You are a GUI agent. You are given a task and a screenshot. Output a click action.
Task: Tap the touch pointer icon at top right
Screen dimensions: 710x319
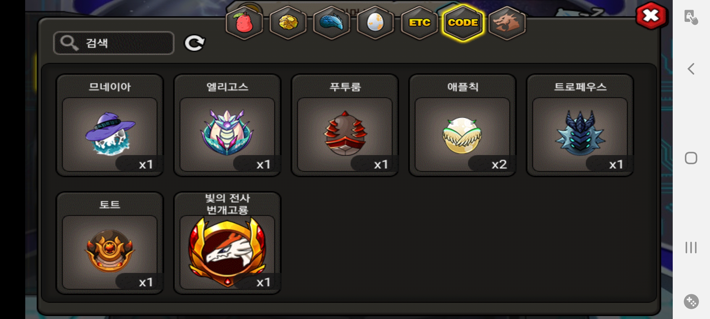(691, 17)
